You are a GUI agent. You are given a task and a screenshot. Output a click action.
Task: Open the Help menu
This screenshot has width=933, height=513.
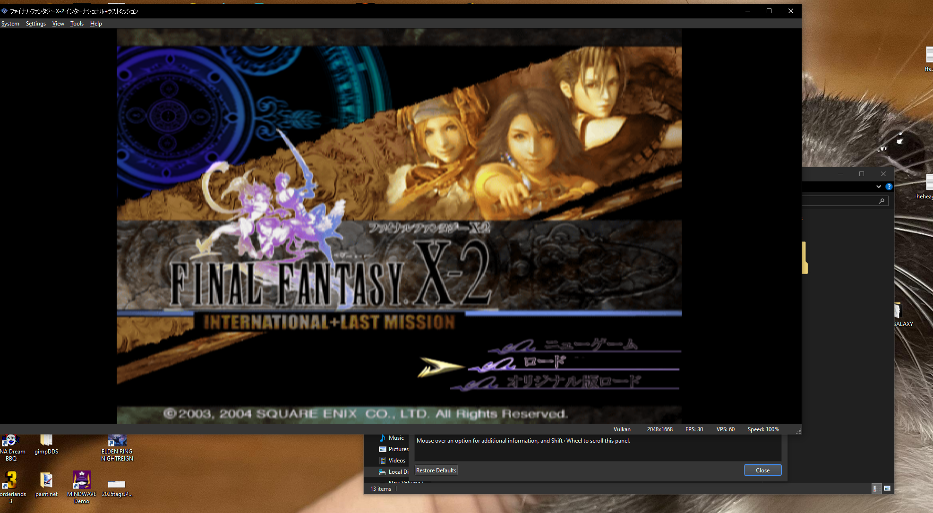point(96,24)
